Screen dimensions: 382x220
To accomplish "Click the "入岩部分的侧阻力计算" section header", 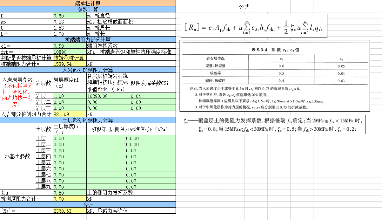I will pos(88,70).
